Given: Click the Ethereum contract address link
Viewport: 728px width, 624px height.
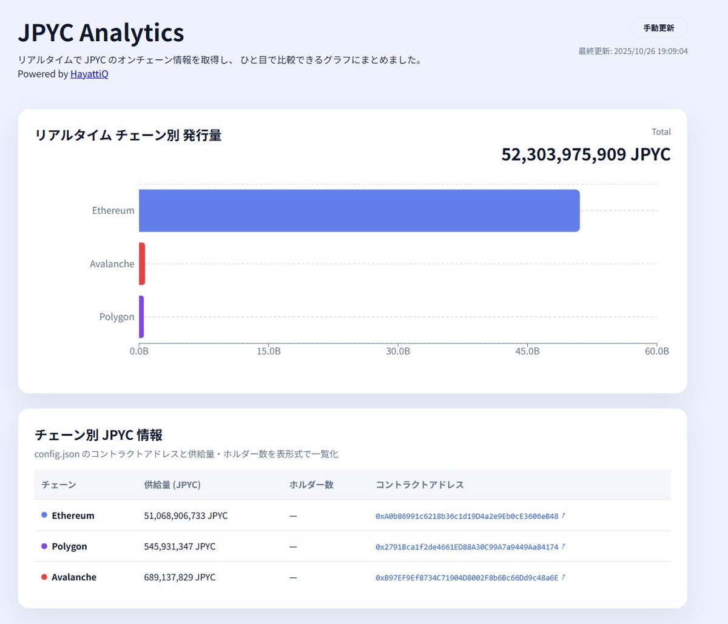Looking at the screenshot, I should (x=465, y=516).
